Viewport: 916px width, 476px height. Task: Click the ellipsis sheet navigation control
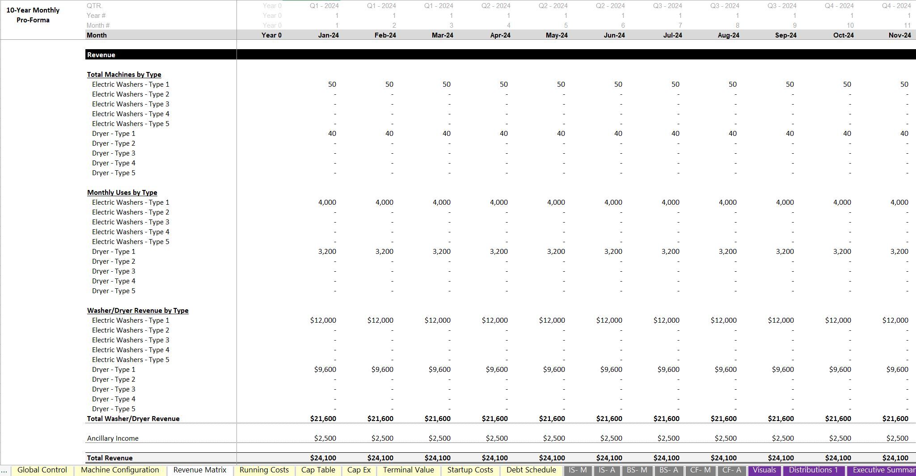(x=4, y=470)
